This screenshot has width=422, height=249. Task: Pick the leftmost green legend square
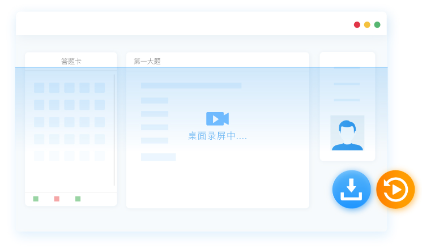pos(36,199)
